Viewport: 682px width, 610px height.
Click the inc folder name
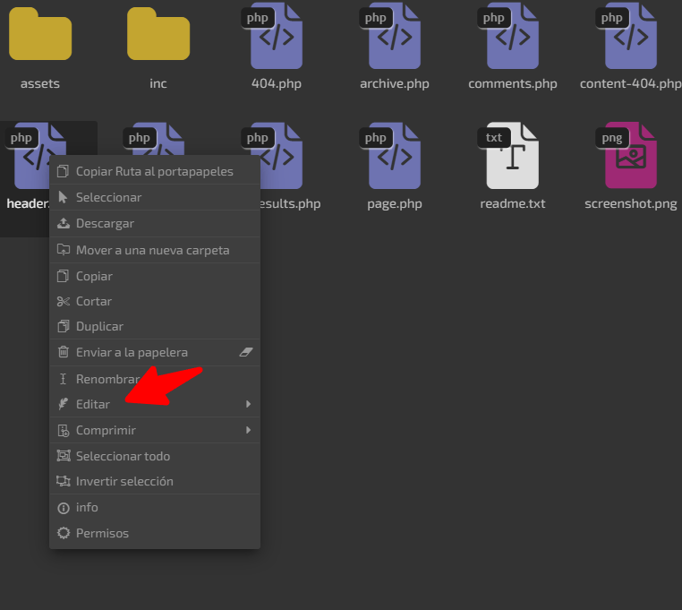click(x=158, y=83)
